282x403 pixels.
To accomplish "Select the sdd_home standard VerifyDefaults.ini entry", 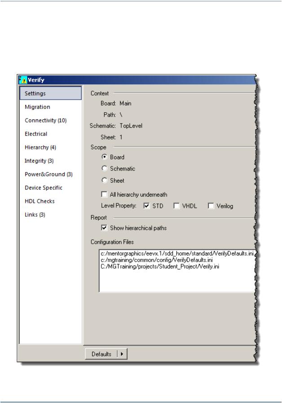I will [x=177, y=254].
